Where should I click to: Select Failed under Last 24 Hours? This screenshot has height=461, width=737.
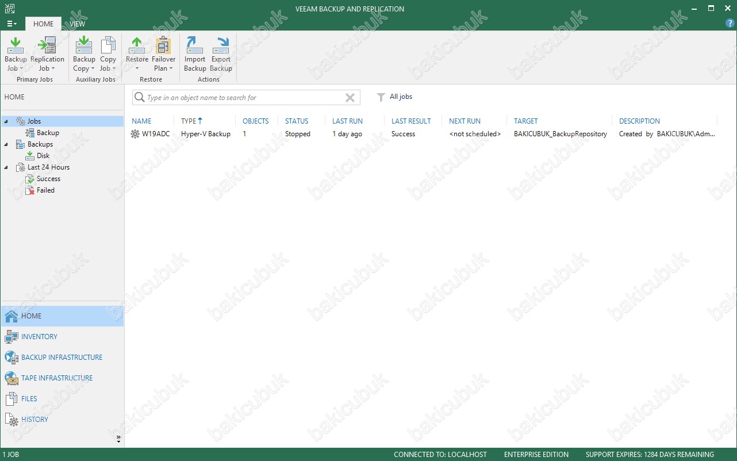pos(45,190)
